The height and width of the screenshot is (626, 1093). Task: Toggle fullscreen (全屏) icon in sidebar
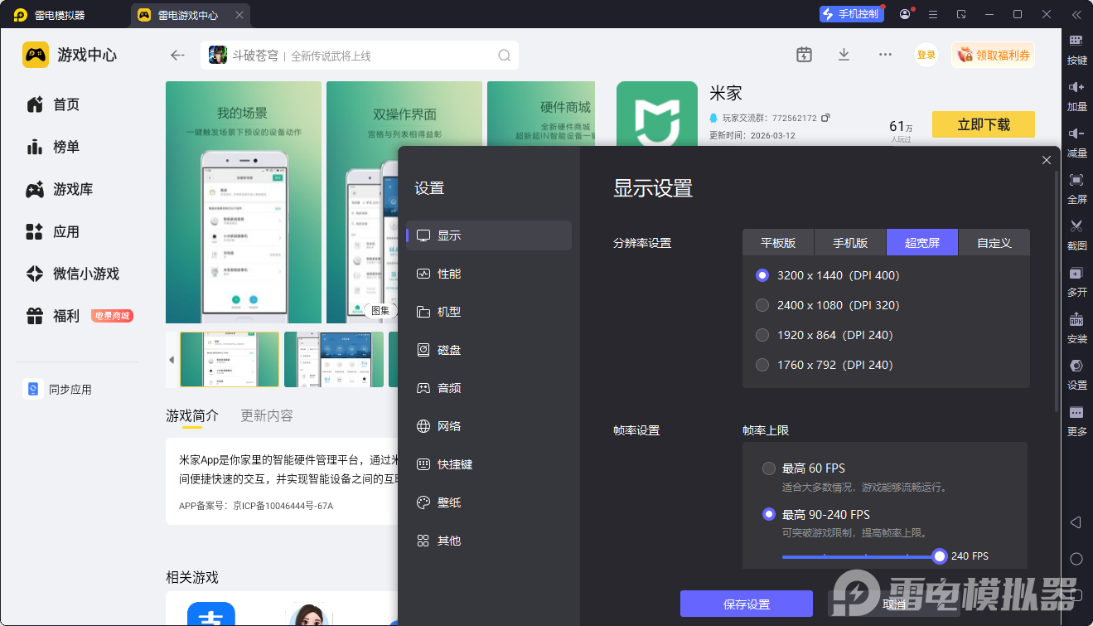1076,180
